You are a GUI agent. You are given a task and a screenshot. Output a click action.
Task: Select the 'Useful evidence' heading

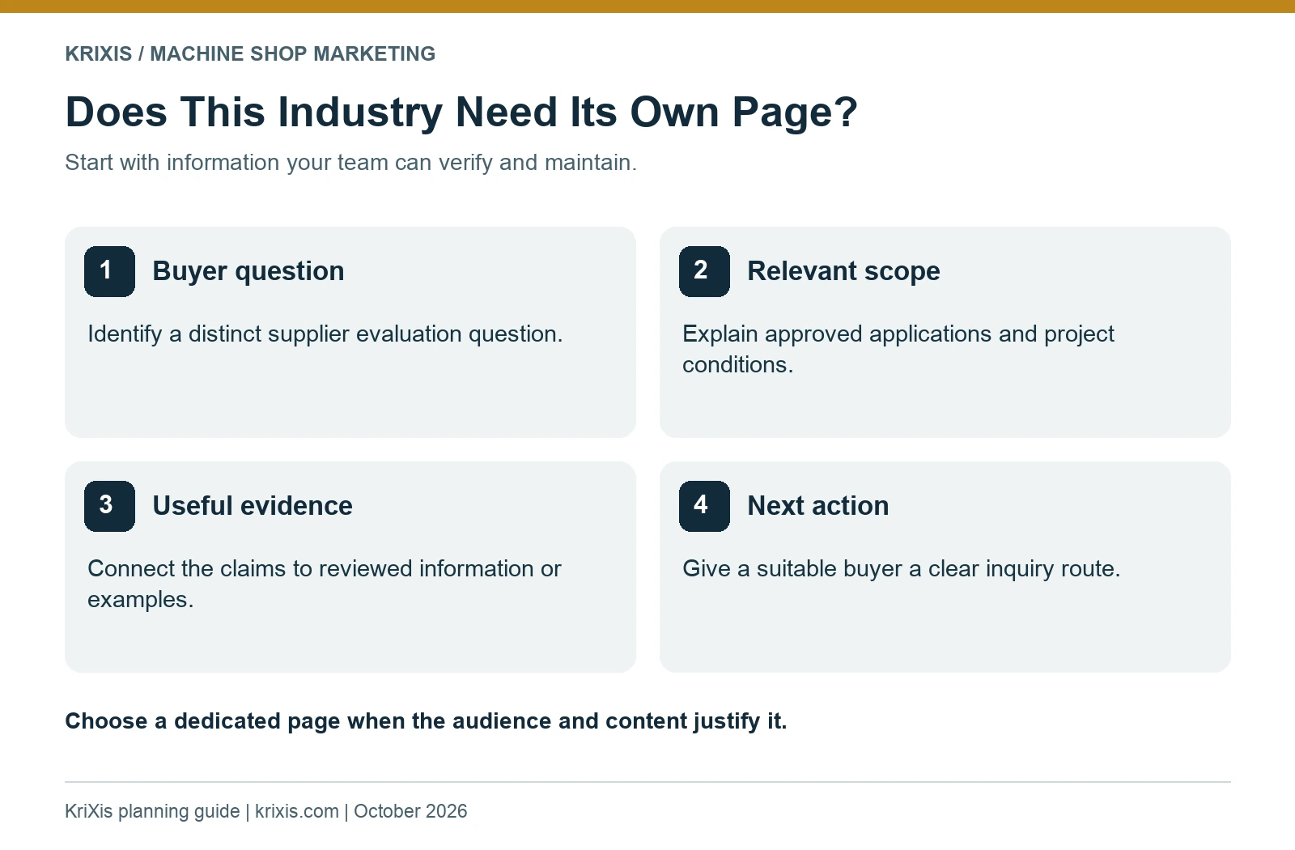point(253,506)
